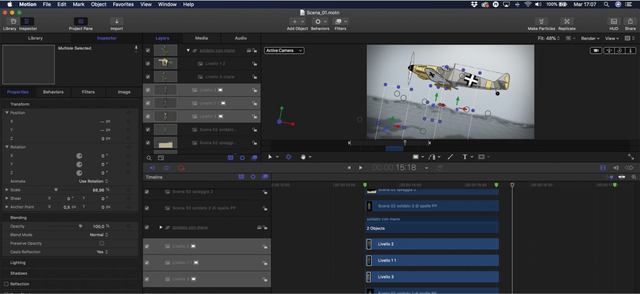Screen dimensions: 640x294
Task: Open the Fit: 48% zoom popup
Action: [548, 38]
